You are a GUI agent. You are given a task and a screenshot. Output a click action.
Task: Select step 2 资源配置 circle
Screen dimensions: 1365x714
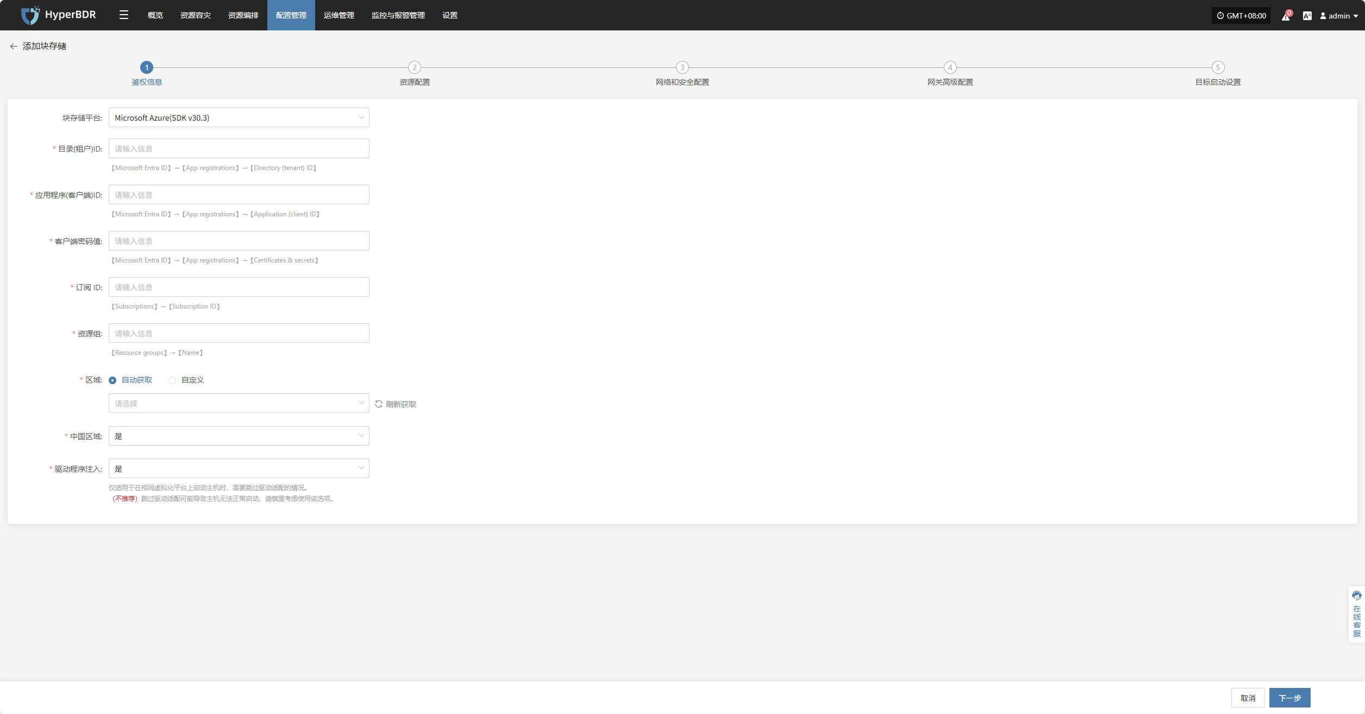[415, 67]
